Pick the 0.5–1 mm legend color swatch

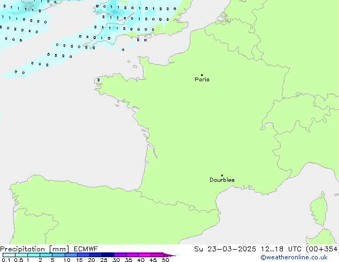pyautogui.click(x=21, y=255)
